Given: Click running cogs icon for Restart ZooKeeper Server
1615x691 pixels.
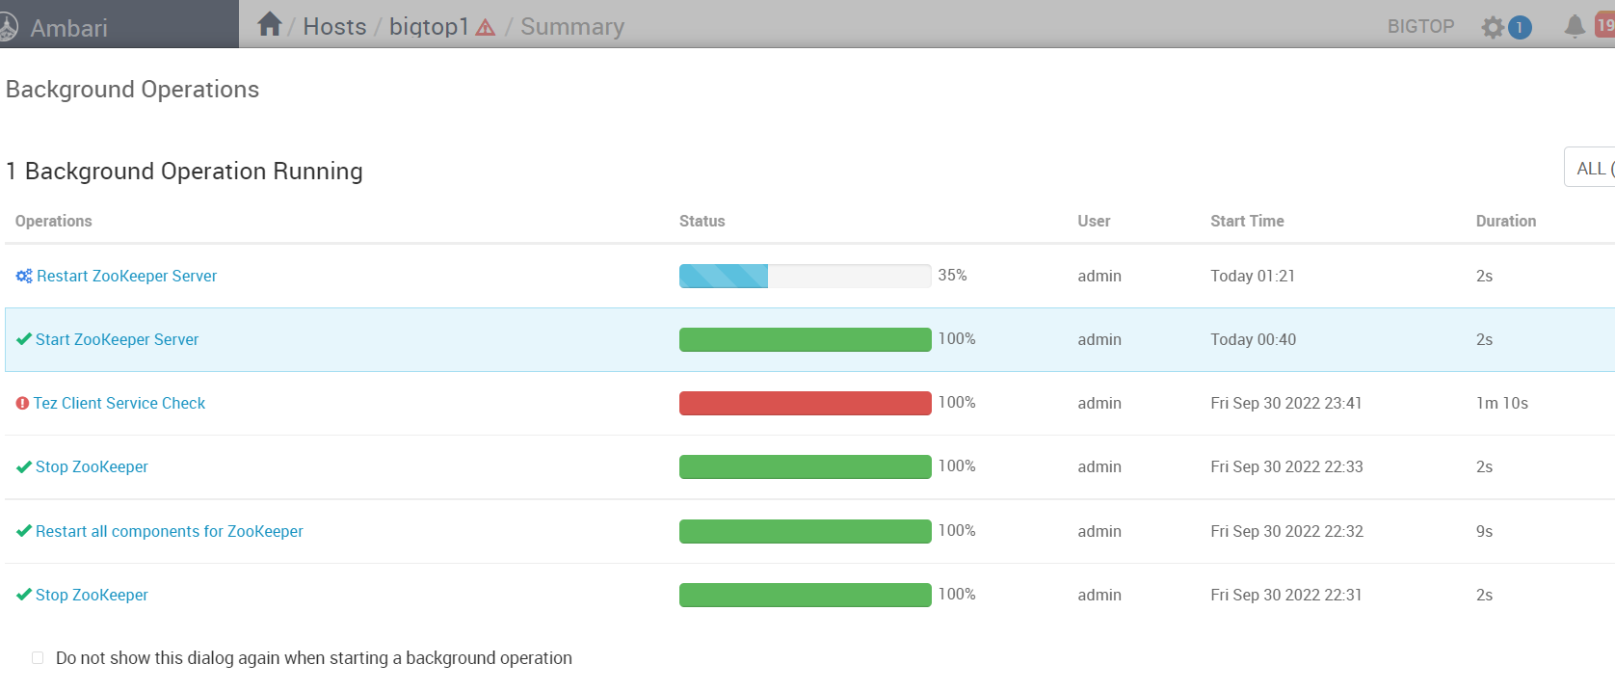Looking at the screenshot, I should [x=24, y=276].
